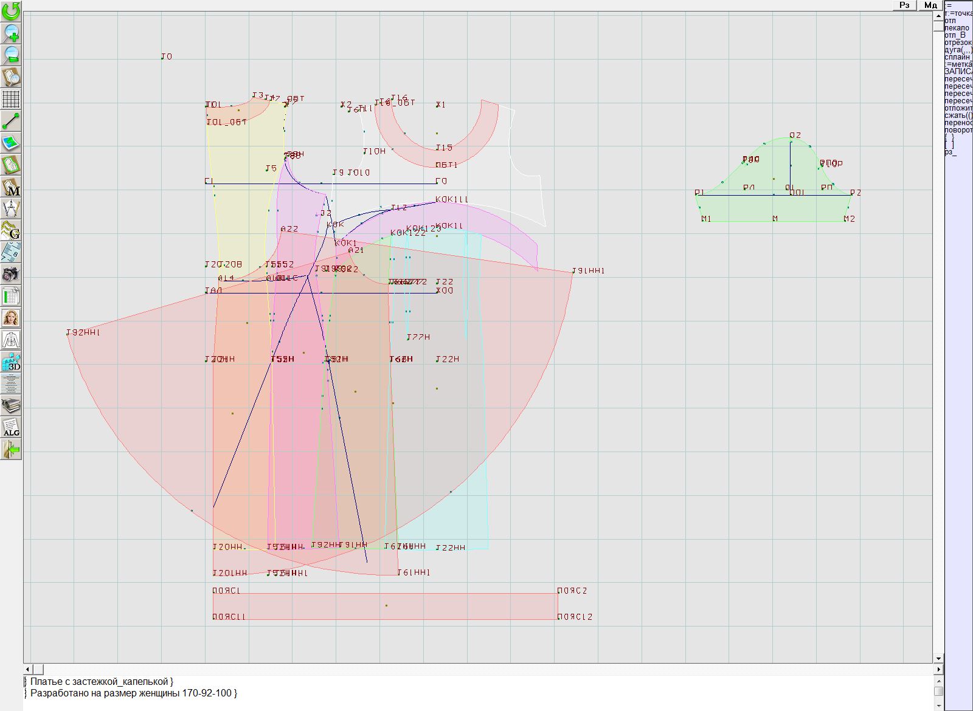Open the pattern with M icon
This screenshot has width=973, height=711.
coord(11,187)
